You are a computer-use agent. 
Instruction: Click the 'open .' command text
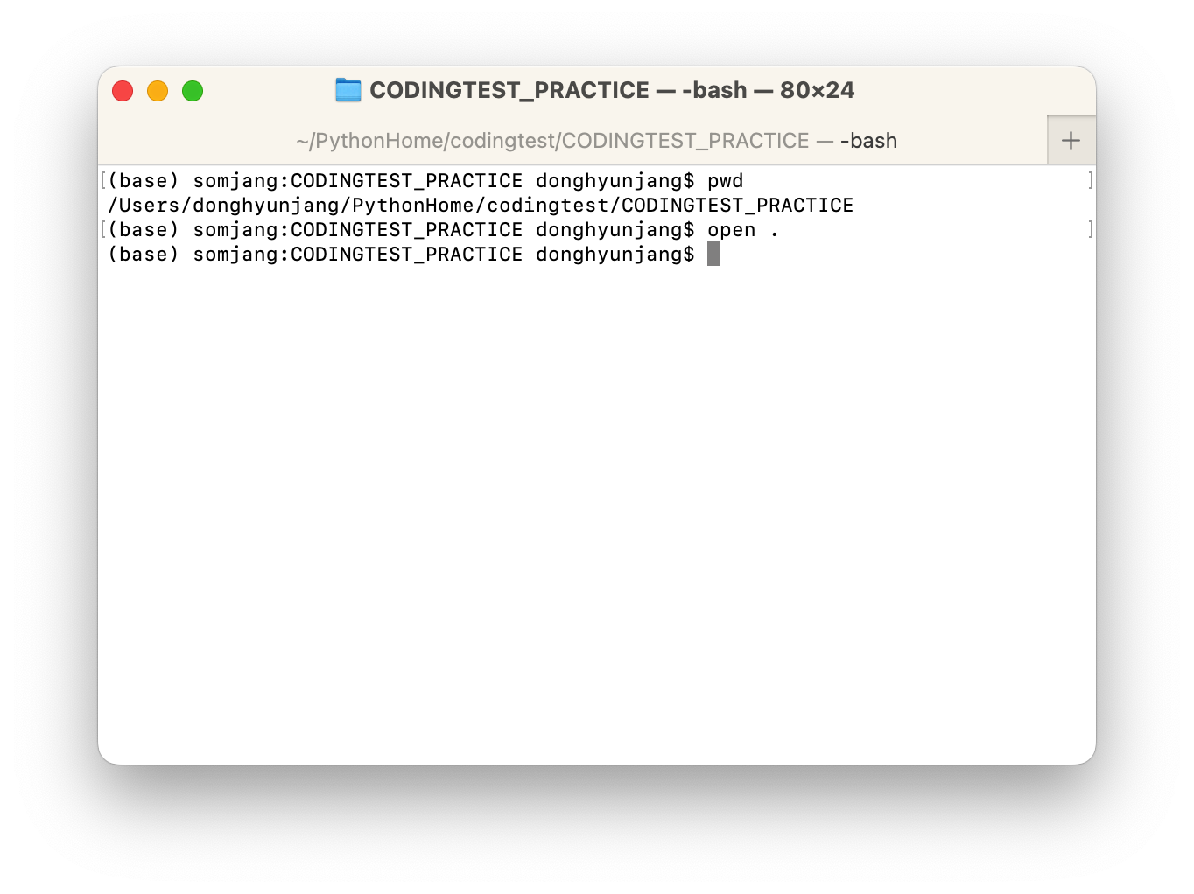click(x=743, y=230)
